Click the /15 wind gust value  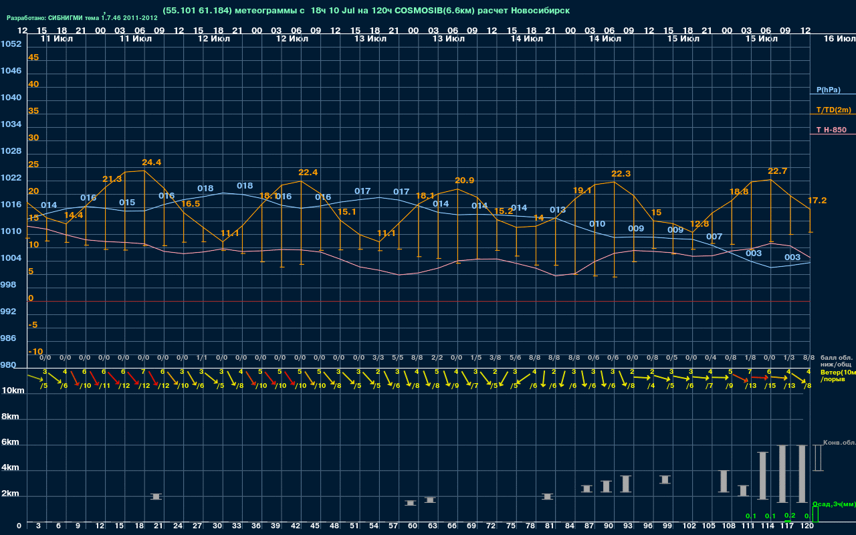tap(770, 385)
